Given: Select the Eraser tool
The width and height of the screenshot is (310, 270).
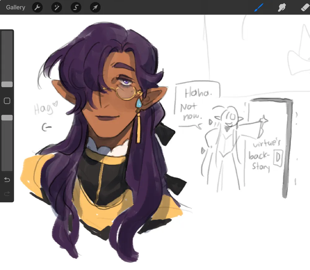Looking at the screenshot, I should point(305,7).
